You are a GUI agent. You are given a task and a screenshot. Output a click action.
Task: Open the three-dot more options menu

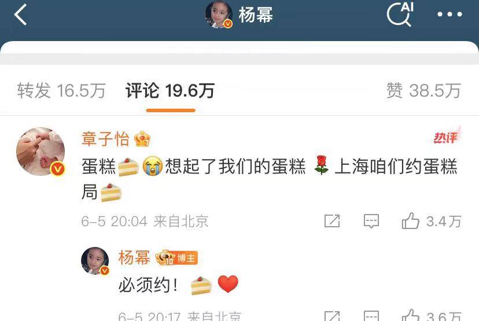[x=449, y=14]
